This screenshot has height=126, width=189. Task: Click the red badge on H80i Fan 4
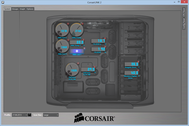[68, 40]
